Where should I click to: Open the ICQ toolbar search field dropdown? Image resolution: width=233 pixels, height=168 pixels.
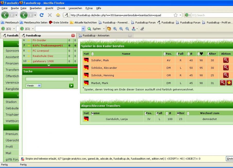[x=83, y=29]
